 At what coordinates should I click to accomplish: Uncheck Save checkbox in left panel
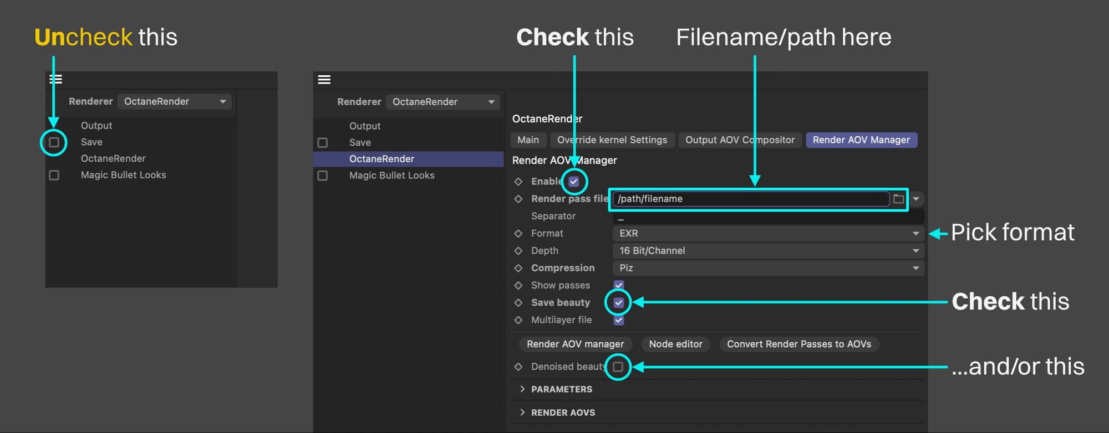54,142
